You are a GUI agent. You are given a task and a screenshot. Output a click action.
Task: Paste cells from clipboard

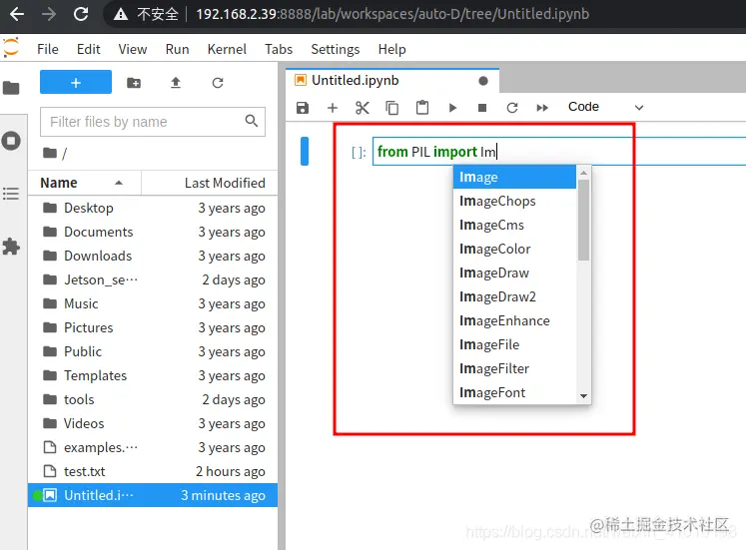pos(422,108)
